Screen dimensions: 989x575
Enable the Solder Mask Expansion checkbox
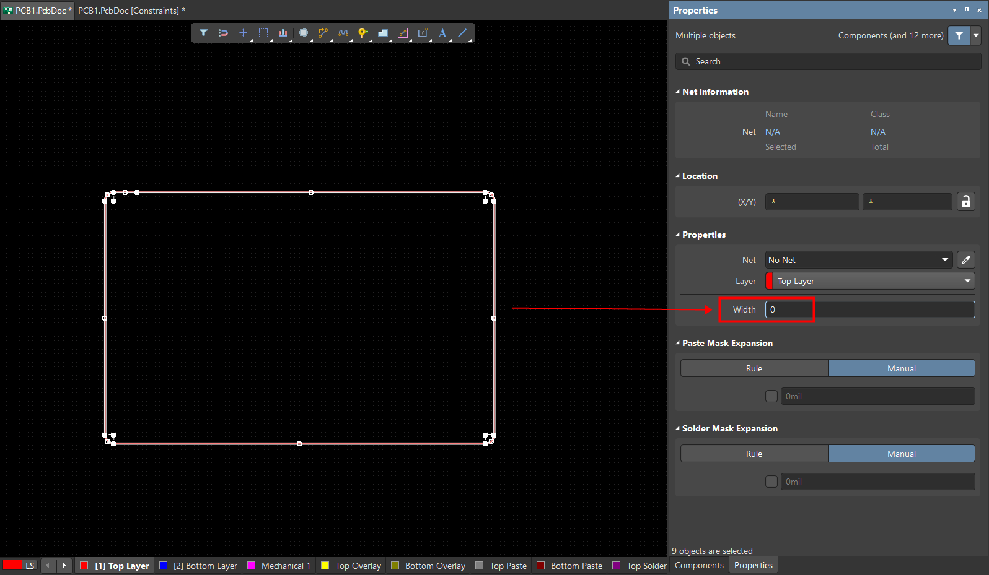coord(771,482)
